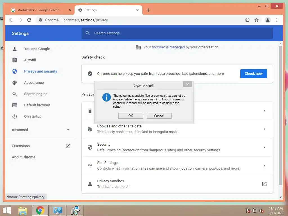Open Autofill settings section
The width and height of the screenshot is (288, 216).
(30, 60)
